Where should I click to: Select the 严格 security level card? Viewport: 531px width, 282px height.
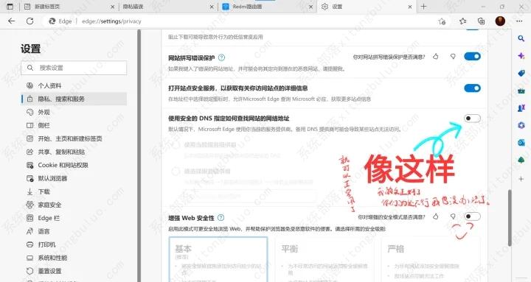431,259
